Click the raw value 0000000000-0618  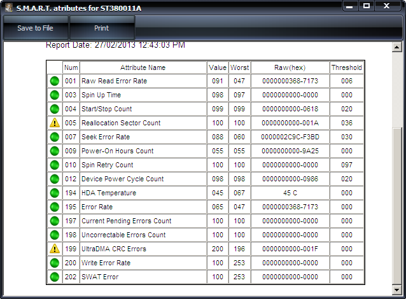click(x=290, y=109)
